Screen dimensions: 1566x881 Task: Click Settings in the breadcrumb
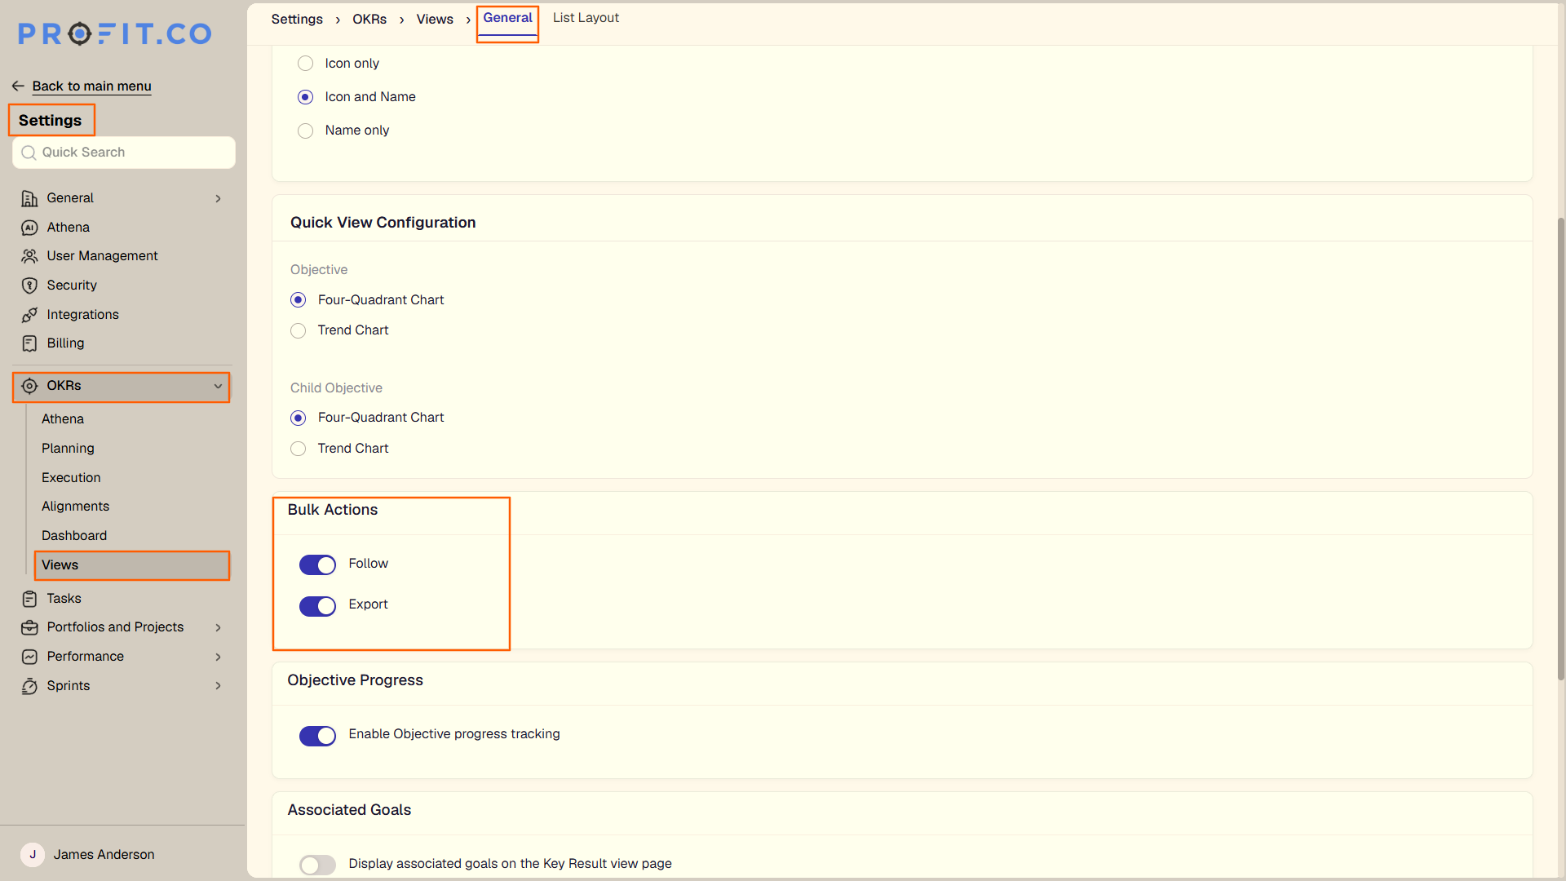(x=297, y=19)
